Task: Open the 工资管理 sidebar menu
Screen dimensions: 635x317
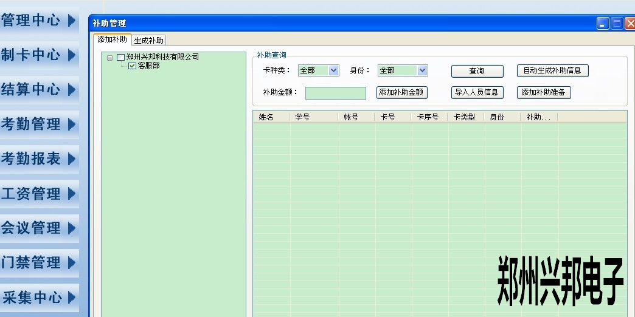Action: click(x=39, y=193)
